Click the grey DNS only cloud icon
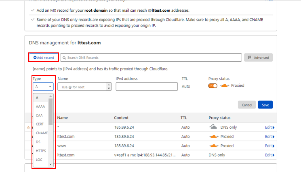The height and width of the screenshot is (175, 301). click(213, 127)
